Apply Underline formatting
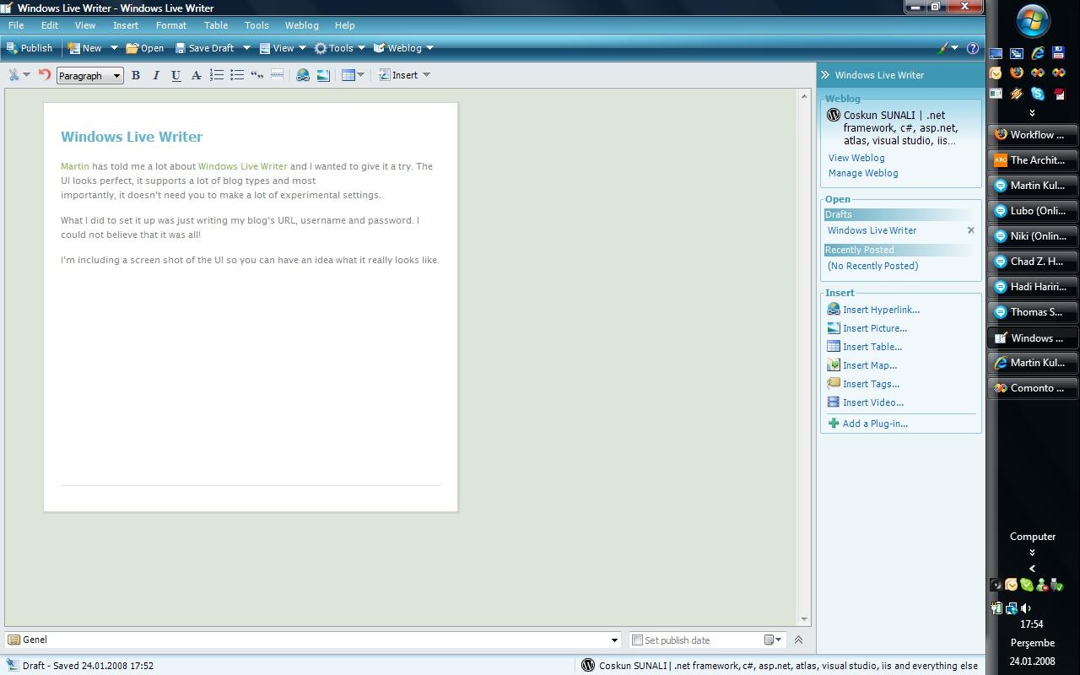 point(175,75)
